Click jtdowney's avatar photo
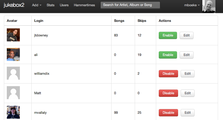This screenshot has height=120, width=223. click(13, 35)
